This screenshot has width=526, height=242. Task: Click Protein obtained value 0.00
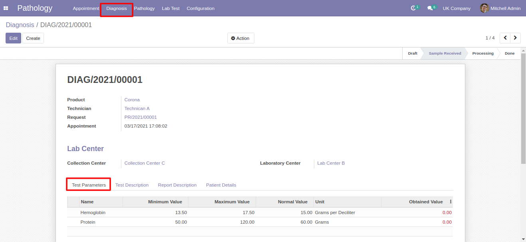pyautogui.click(x=447, y=222)
